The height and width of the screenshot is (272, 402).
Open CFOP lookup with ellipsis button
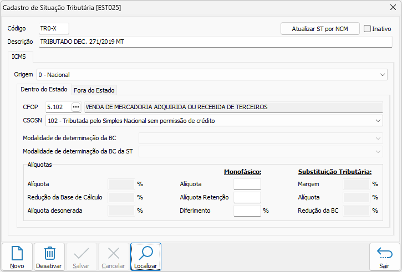76,107
